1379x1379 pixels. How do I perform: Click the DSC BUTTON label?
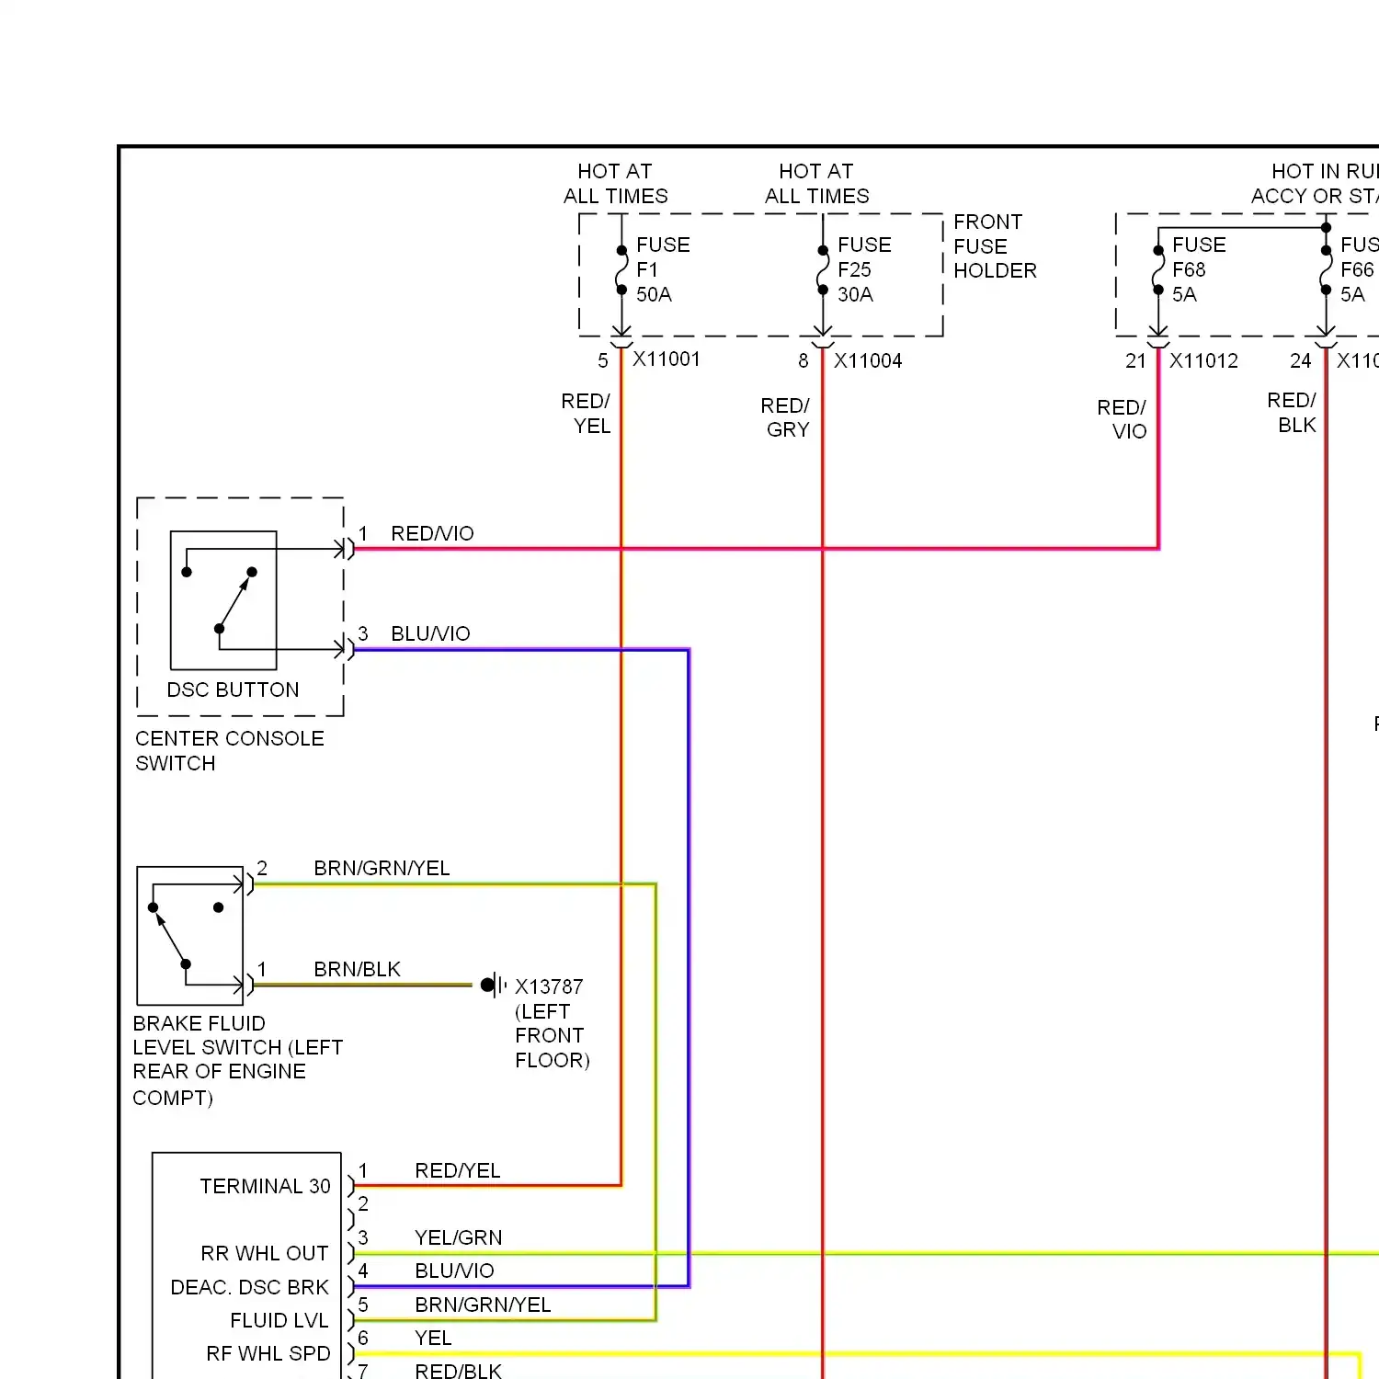233,689
